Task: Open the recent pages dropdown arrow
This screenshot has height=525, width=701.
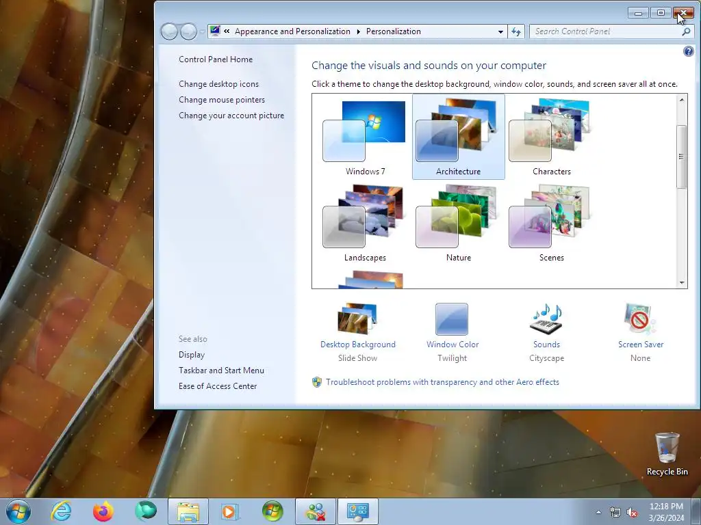Action: (x=202, y=31)
